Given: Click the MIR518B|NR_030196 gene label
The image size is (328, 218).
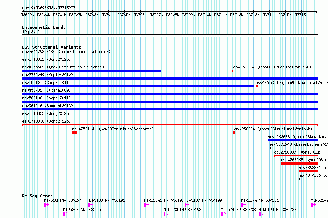Looking at the screenshot, I should coord(106,200).
